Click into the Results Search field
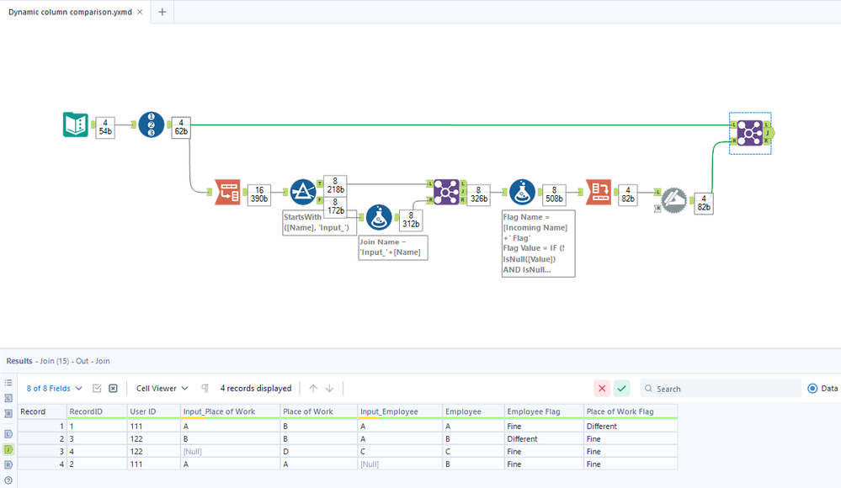Image resolution: width=841 pixels, height=488 pixels. [721, 388]
